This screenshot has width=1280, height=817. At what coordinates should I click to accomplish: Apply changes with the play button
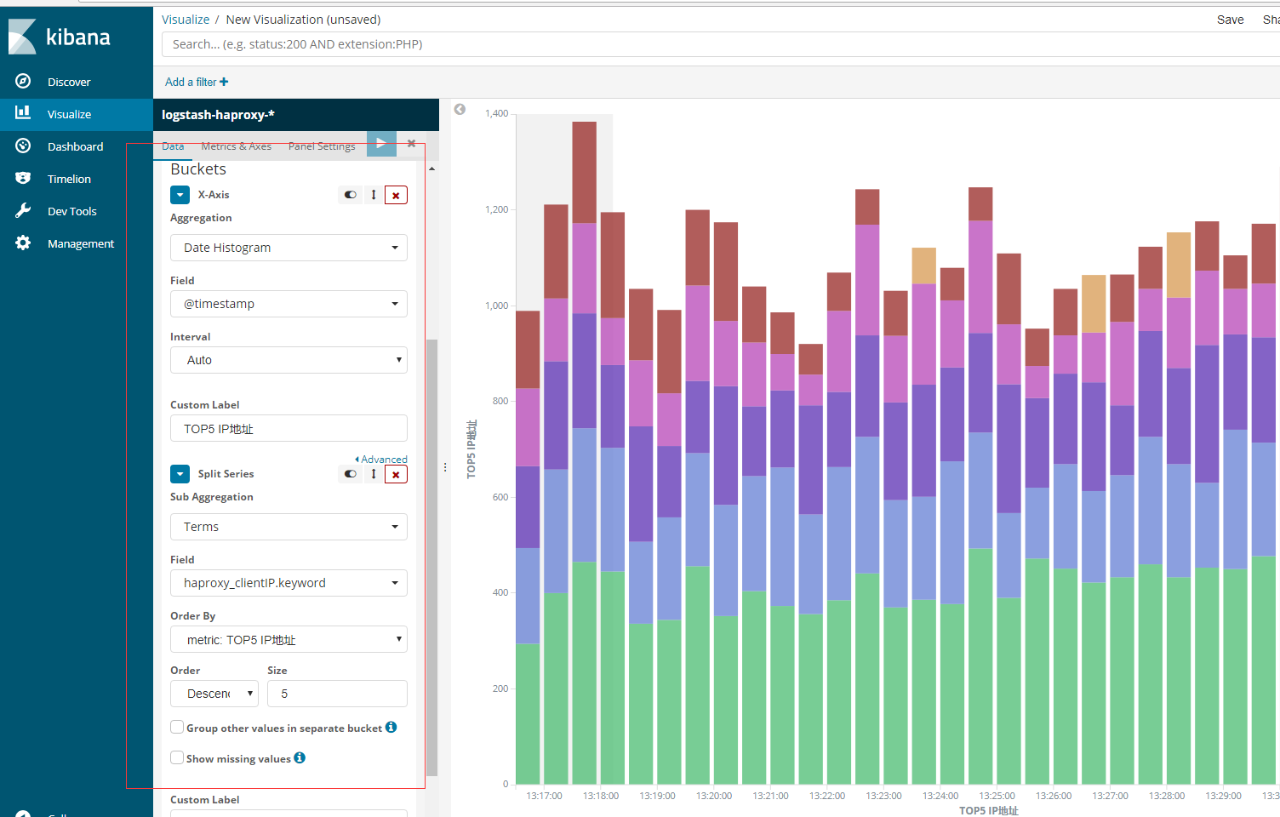pyautogui.click(x=381, y=144)
